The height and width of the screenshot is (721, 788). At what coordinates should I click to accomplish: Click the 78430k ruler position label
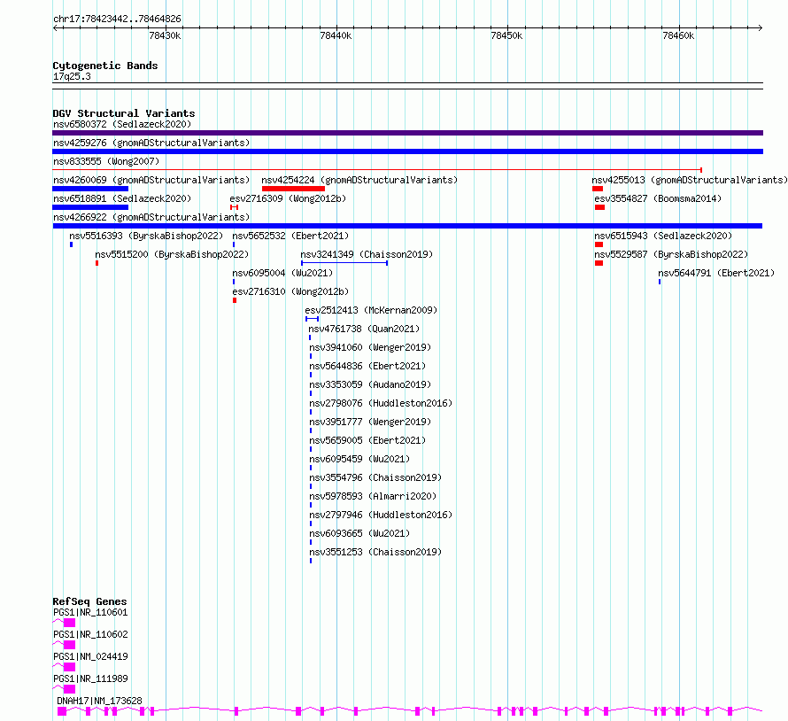coord(165,35)
